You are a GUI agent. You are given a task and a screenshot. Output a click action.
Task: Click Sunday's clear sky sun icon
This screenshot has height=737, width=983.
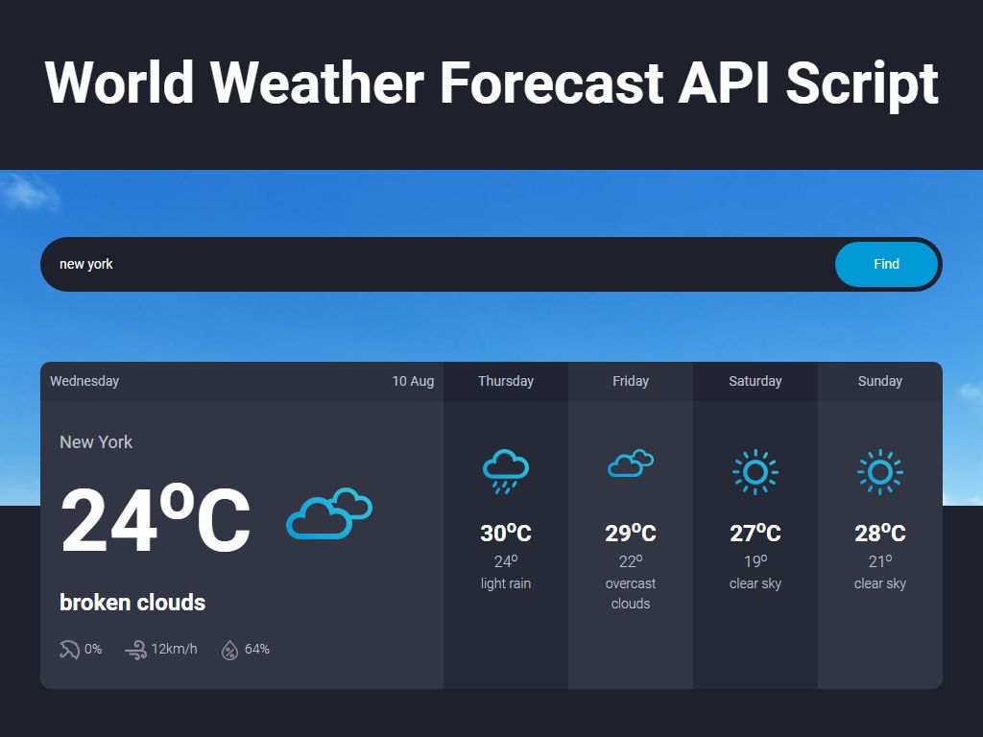pos(880,471)
